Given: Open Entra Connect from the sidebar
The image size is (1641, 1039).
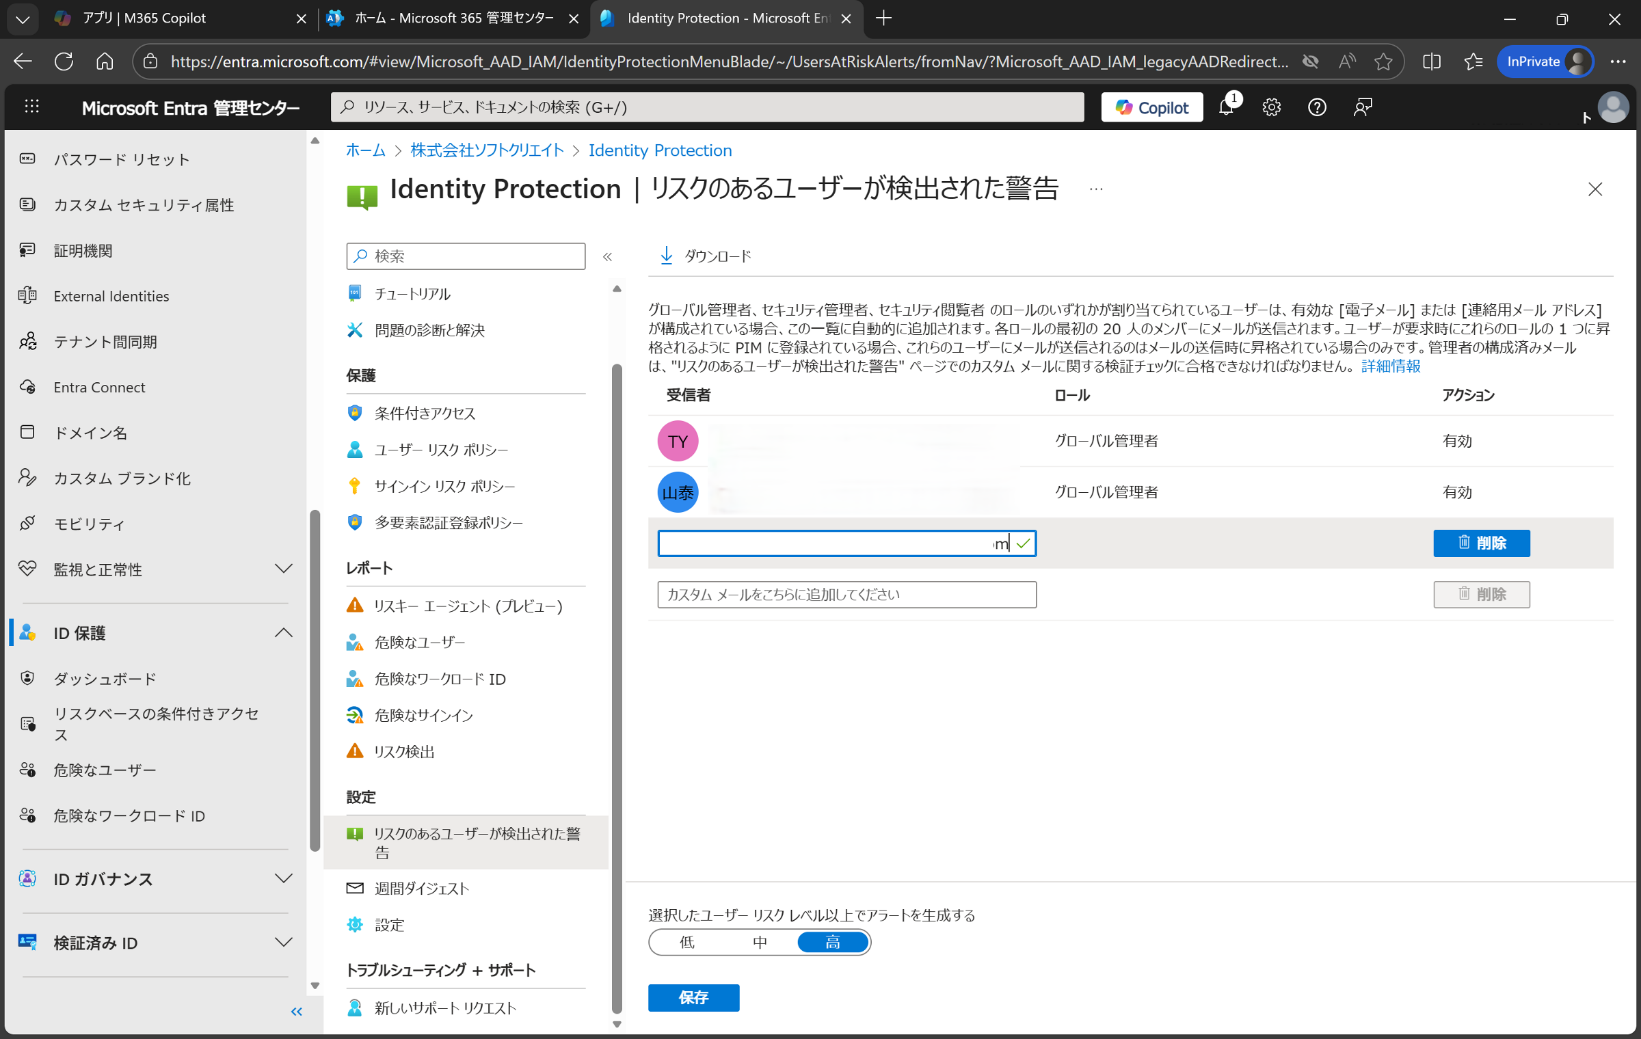Looking at the screenshot, I should [x=99, y=387].
